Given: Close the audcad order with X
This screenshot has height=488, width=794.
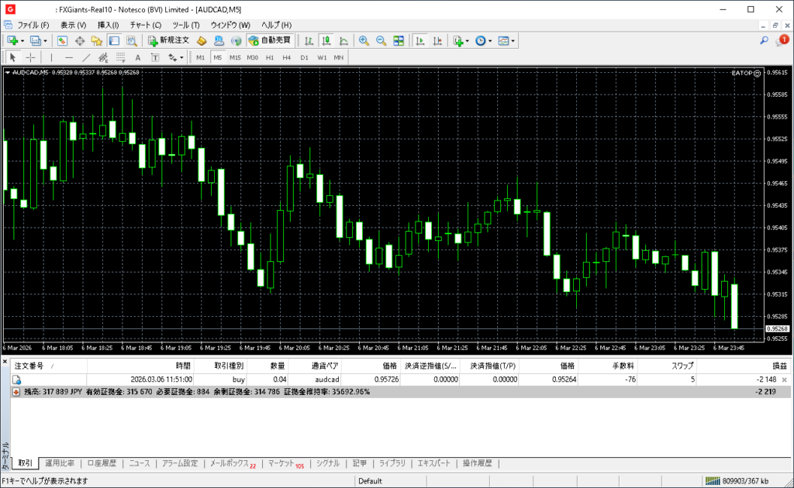Looking at the screenshot, I should 783,380.
